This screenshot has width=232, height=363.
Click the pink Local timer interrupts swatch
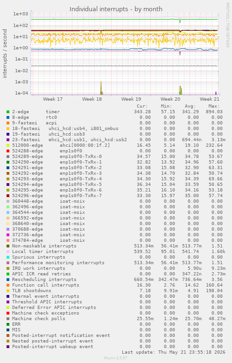tap(8, 252)
